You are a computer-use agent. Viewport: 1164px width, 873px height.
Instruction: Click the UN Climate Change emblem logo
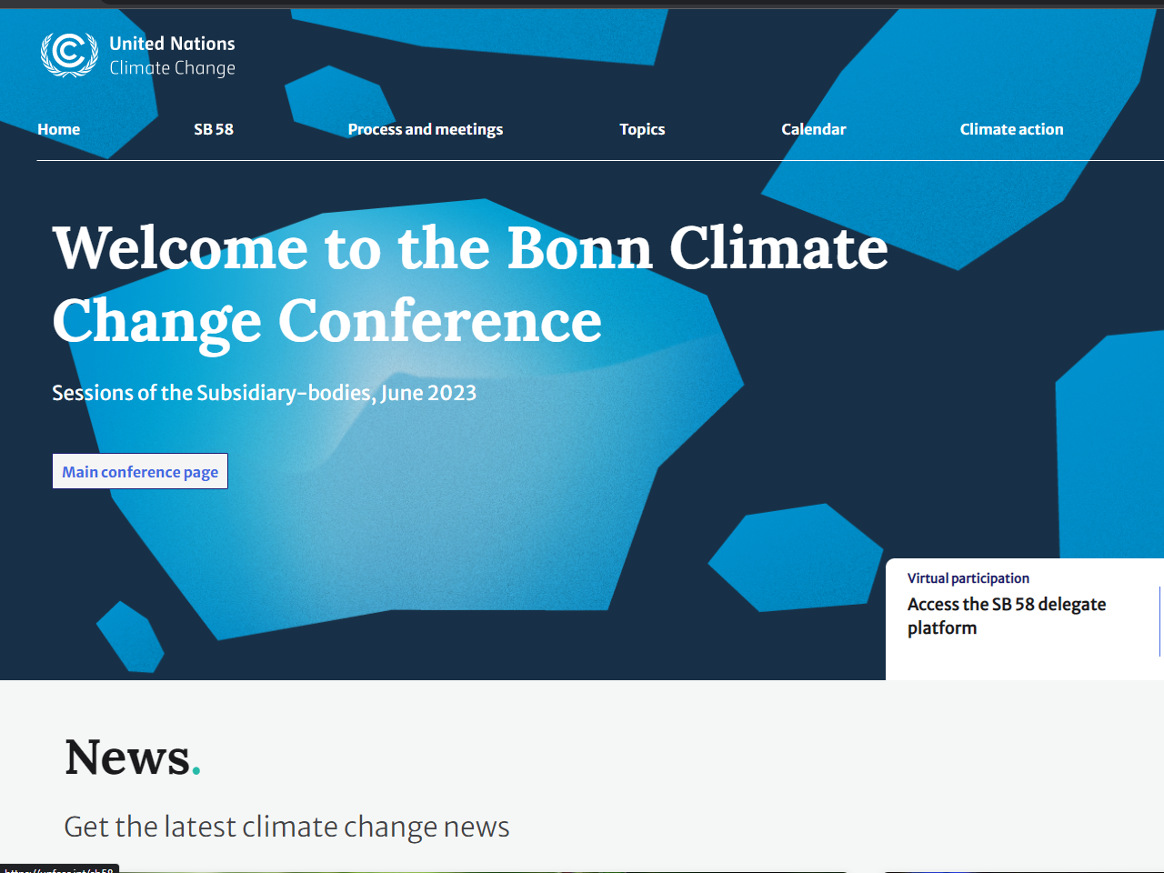[x=69, y=55]
